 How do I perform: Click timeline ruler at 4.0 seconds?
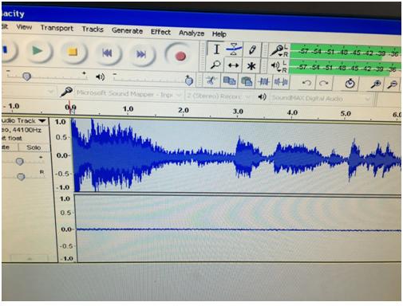(292, 112)
